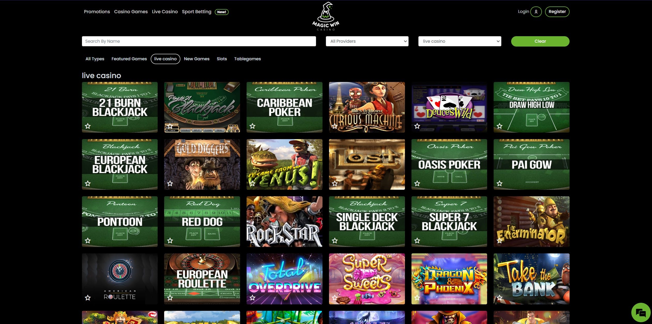The height and width of the screenshot is (324, 652).
Task: Click star icon on American Roulette
Action: [88, 298]
